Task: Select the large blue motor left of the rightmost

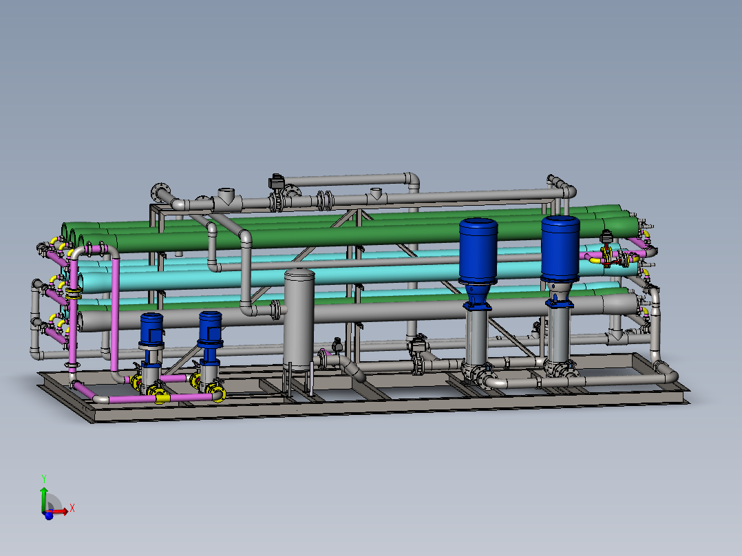Action: (x=478, y=250)
